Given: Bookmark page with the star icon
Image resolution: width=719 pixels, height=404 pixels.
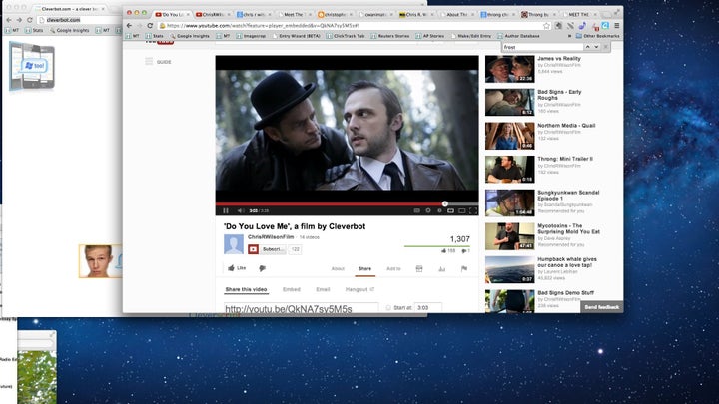Looking at the screenshot, I should [546, 26].
